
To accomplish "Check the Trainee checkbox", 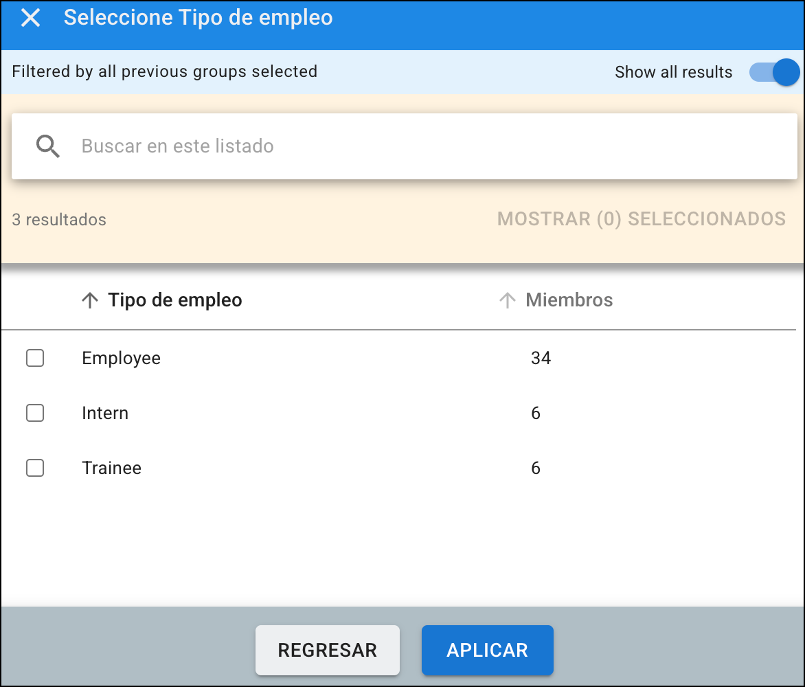I will click(x=35, y=468).
